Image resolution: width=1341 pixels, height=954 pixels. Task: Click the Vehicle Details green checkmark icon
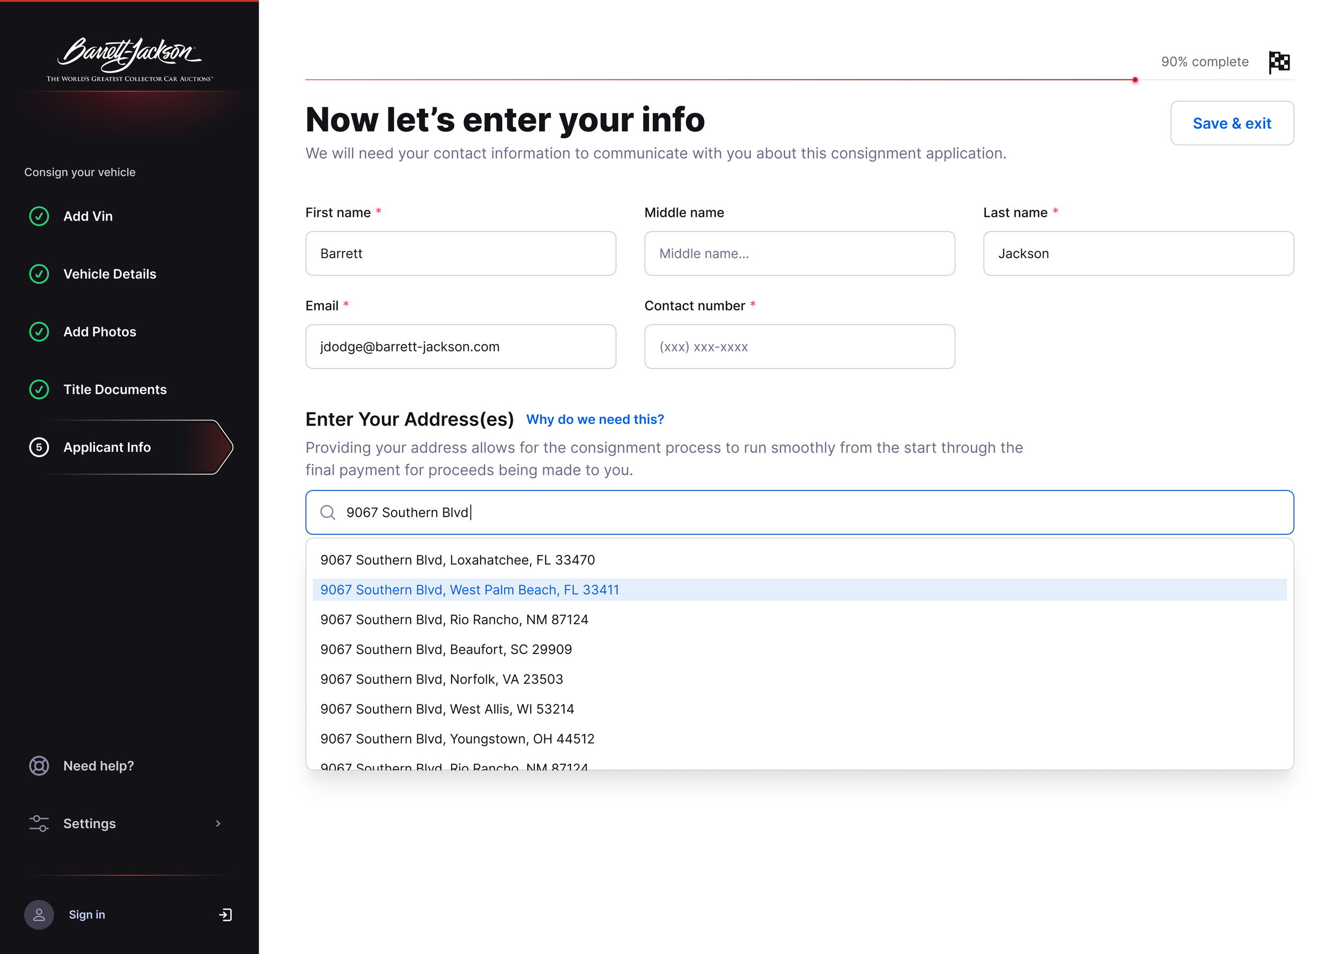(39, 274)
